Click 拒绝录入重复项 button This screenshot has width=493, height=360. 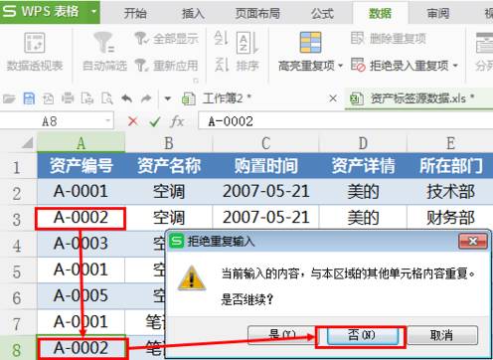tap(400, 66)
